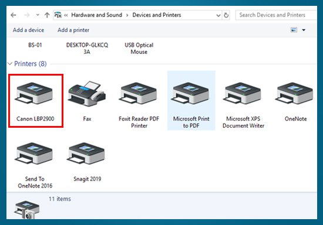Click the Control Panel icon in address bar
This screenshot has height=225, width=323.
pyautogui.click(x=58, y=15)
